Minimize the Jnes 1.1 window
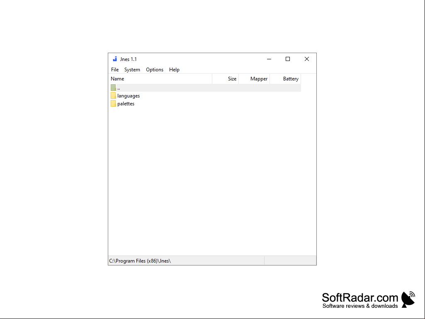 click(269, 59)
